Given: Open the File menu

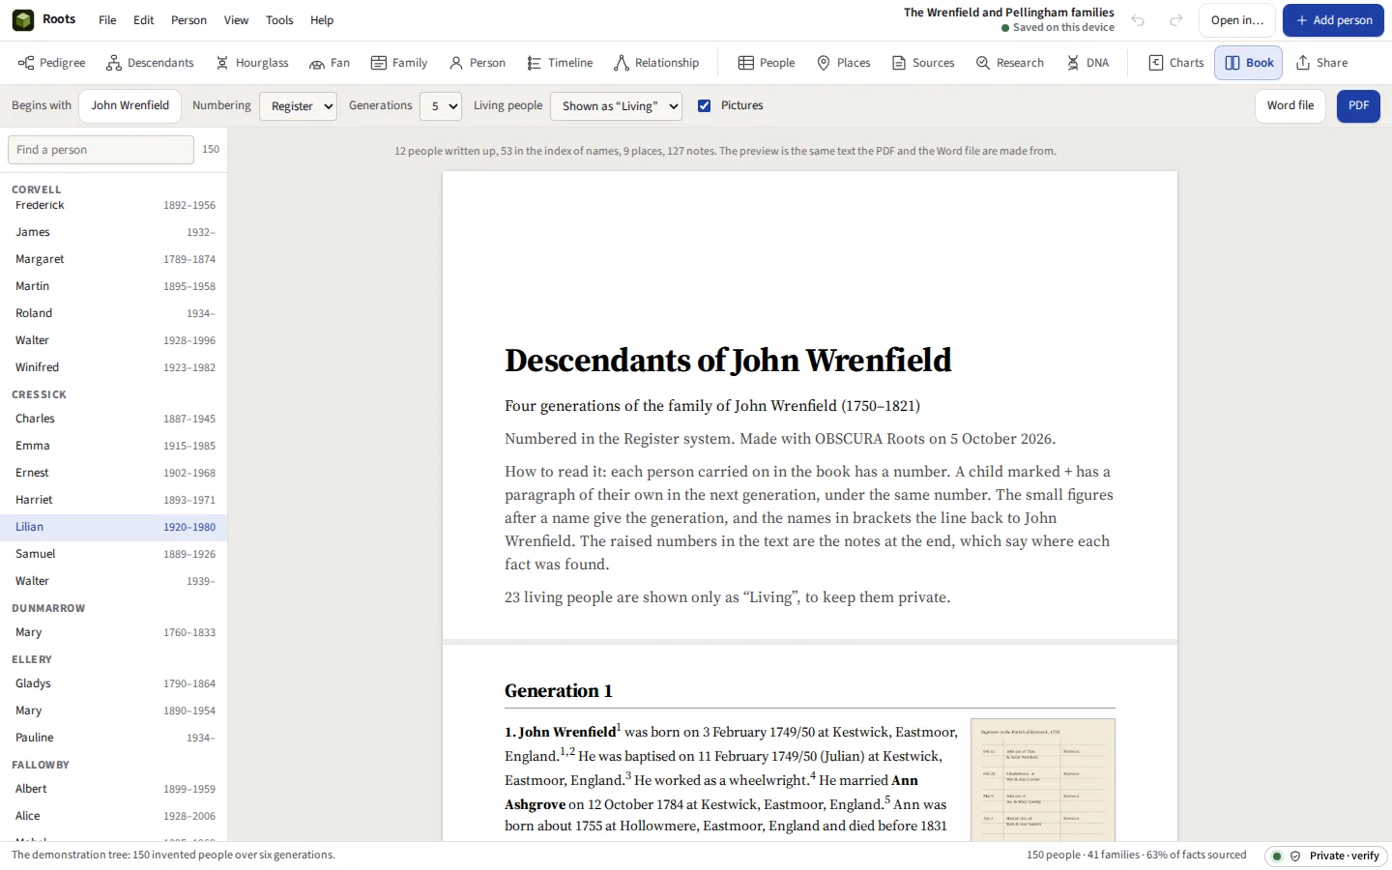Looking at the screenshot, I should click(x=107, y=20).
